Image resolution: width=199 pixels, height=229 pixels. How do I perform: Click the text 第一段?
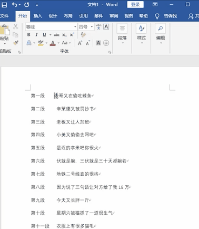38,96
